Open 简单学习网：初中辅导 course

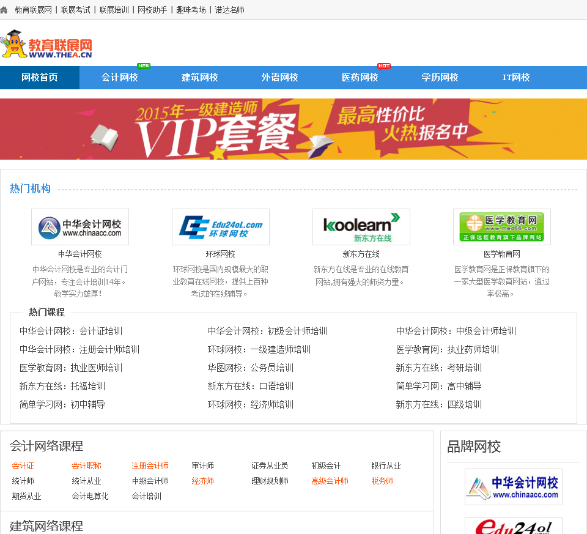62,404
